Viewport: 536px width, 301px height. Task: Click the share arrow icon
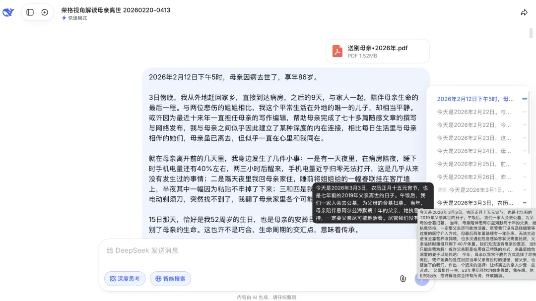(524, 12)
